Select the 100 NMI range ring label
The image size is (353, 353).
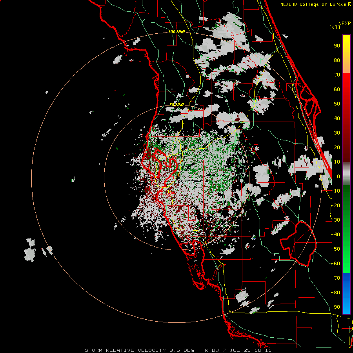(176, 32)
